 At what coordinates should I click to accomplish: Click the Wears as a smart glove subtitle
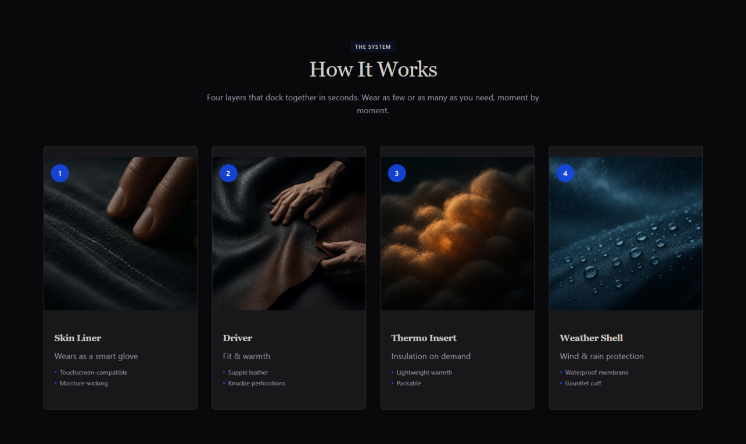click(x=96, y=356)
